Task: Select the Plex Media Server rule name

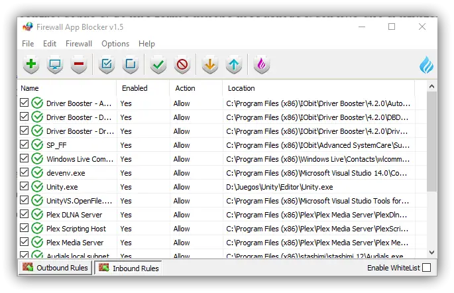Action: (75, 243)
